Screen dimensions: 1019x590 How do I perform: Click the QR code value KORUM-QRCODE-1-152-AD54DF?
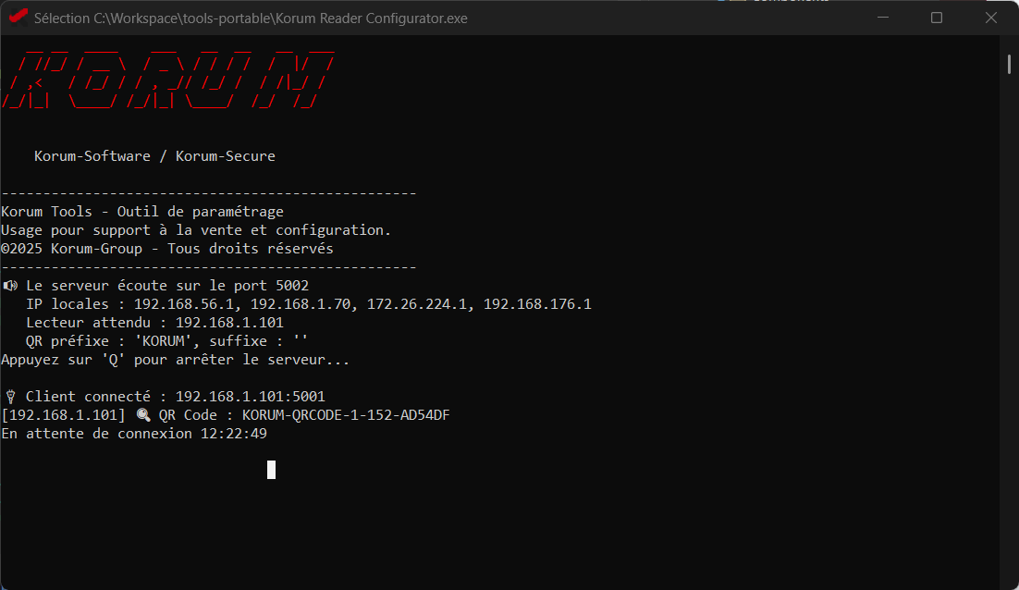coord(346,415)
